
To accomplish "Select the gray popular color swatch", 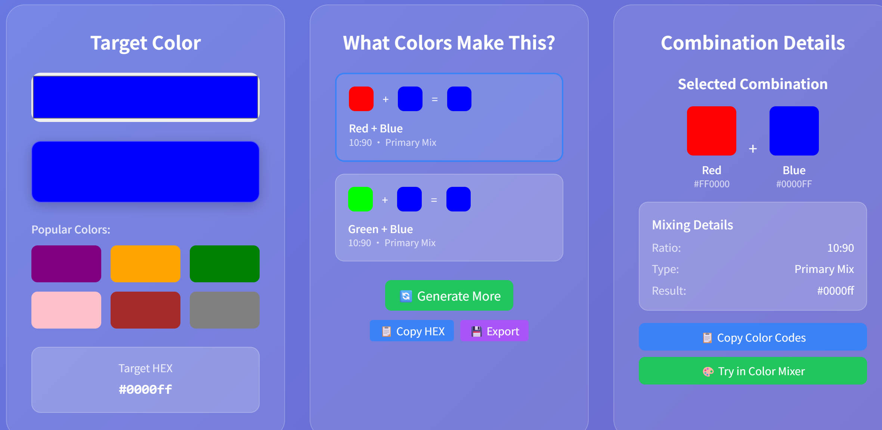I will [x=225, y=310].
